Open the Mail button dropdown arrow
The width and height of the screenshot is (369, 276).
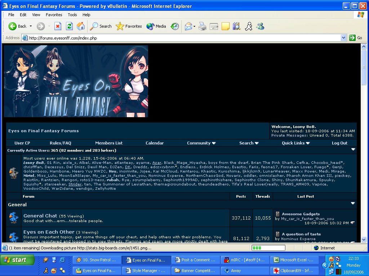[x=194, y=26]
